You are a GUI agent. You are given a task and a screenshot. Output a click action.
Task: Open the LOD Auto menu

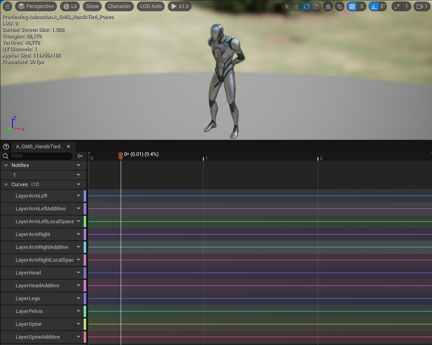pyautogui.click(x=151, y=6)
